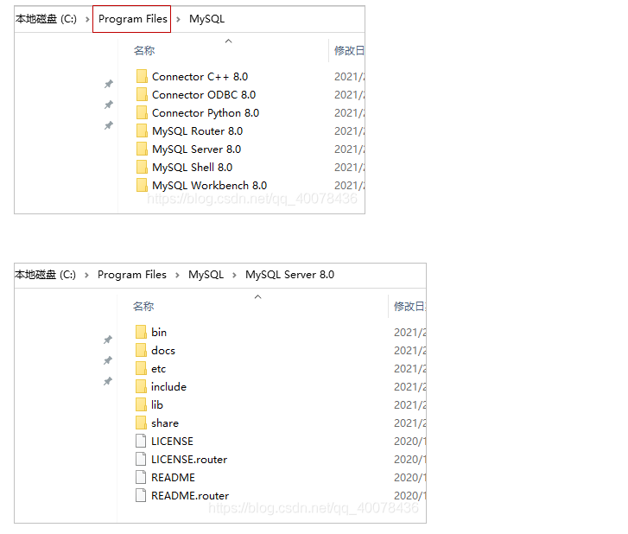The image size is (628, 534).
Task: Select the Connector Python 8.0 folder icon
Action: (x=142, y=112)
